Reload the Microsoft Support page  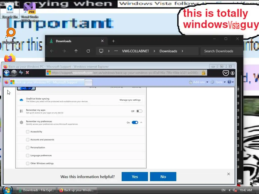click(x=21, y=72)
